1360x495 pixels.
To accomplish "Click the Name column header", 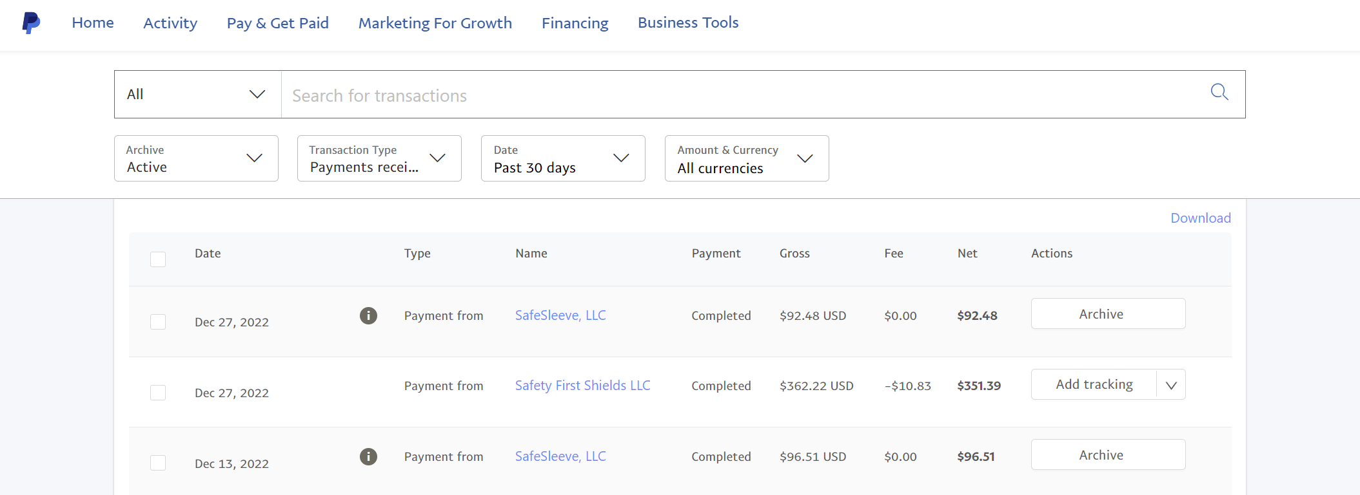I will [531, 254].
